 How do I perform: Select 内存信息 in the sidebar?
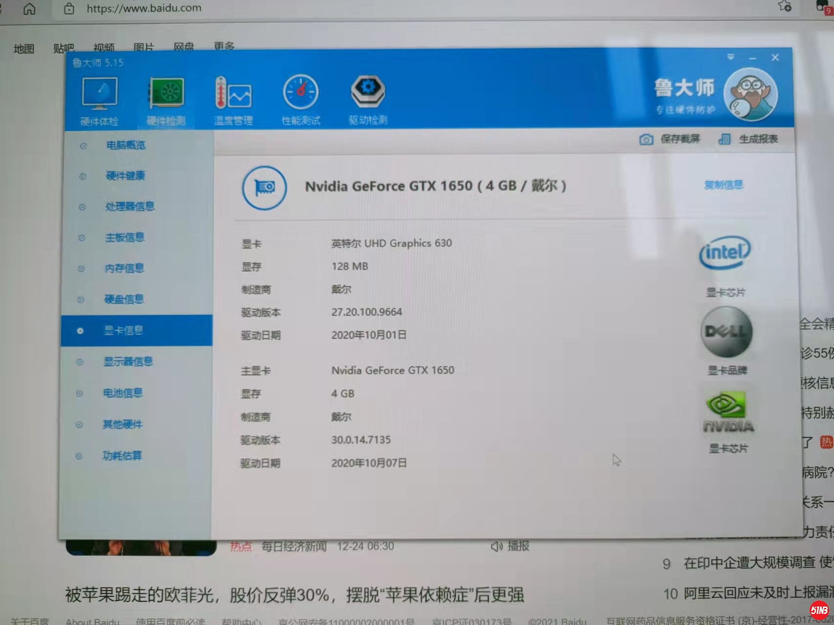tap(124, 268)
